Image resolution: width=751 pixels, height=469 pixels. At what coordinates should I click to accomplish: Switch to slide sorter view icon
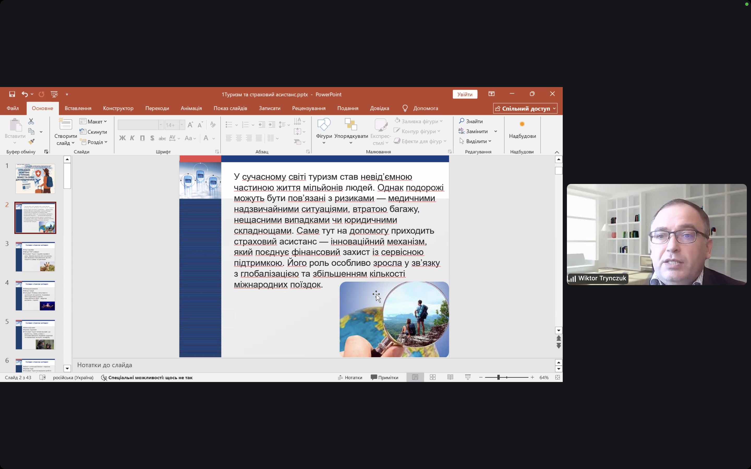tap(433, 377)
